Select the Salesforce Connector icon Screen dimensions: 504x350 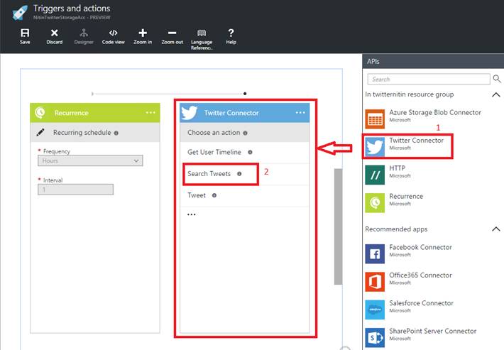(375, 310)
